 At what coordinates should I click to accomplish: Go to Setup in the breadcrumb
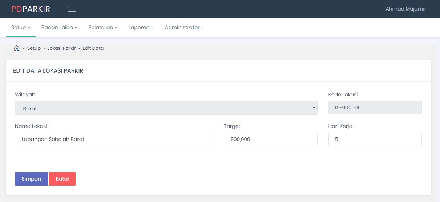coord(34,48)
